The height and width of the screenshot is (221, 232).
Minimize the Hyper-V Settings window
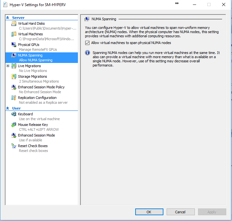click(195, 4)
